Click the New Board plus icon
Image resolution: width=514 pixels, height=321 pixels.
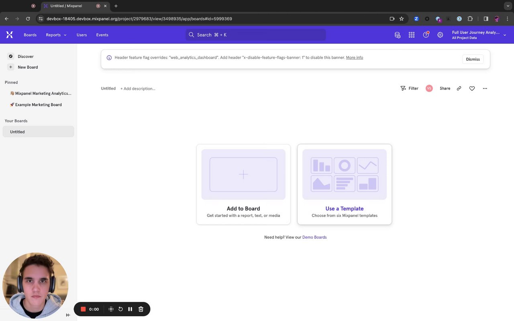[11, 67]
